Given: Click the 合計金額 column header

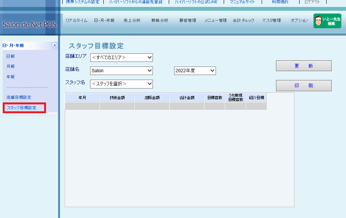Looking at the screenshot, I should coord(187,98).
